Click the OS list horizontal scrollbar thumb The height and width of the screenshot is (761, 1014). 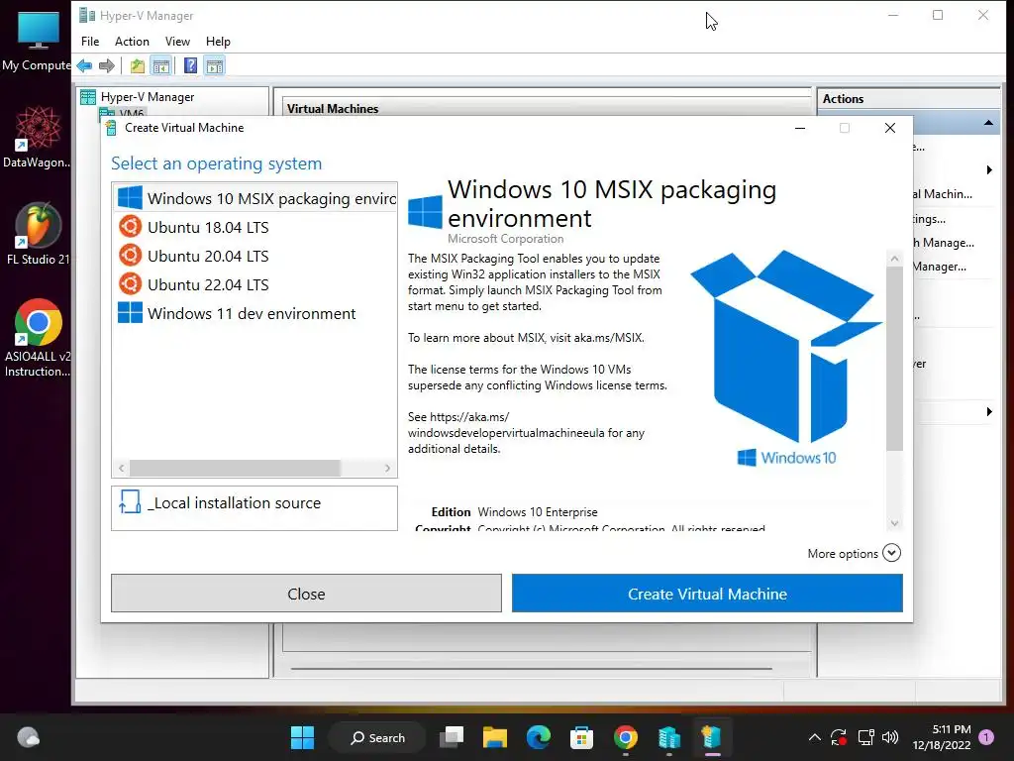coord(235,468)
